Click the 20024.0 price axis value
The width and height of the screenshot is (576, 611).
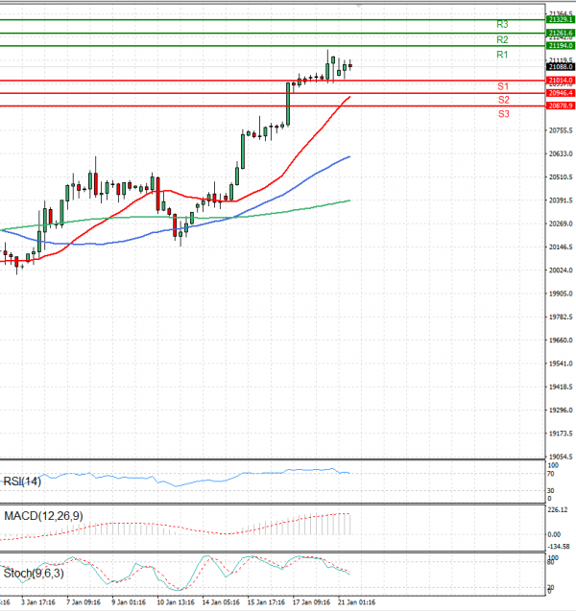(x=561, y=270)
